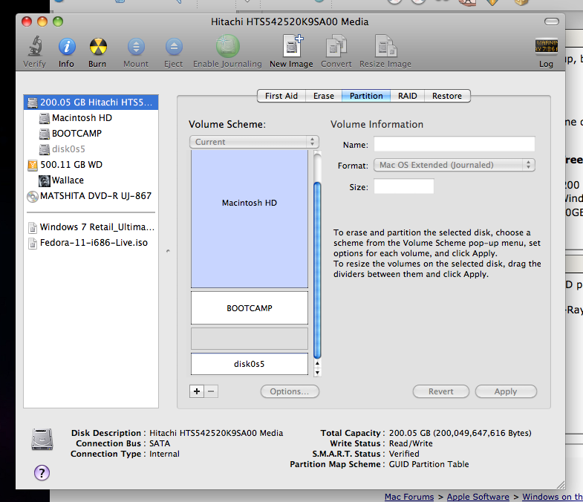Add a partition with plus button
This screenshot has width=583, height=502.
(197, 391)
